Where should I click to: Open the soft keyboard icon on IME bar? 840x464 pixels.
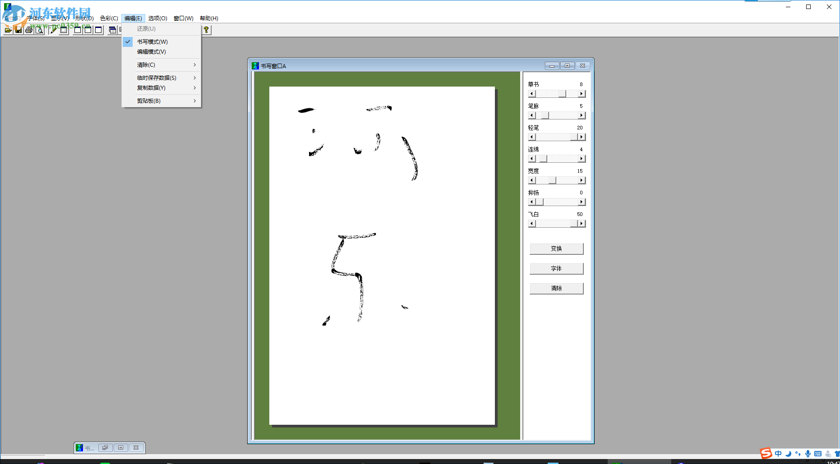pyautogui.click(x=818, y=454)
